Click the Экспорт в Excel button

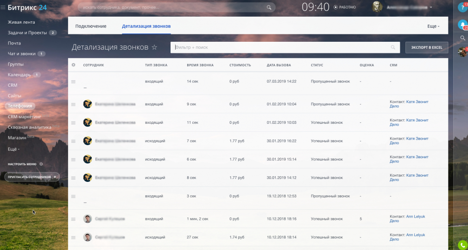[x=426, y=47]
